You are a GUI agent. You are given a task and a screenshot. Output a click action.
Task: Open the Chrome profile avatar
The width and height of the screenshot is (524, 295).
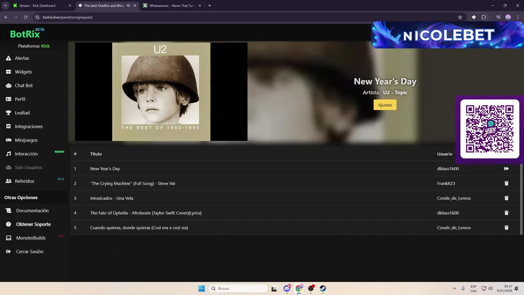[x=508, y=17]
